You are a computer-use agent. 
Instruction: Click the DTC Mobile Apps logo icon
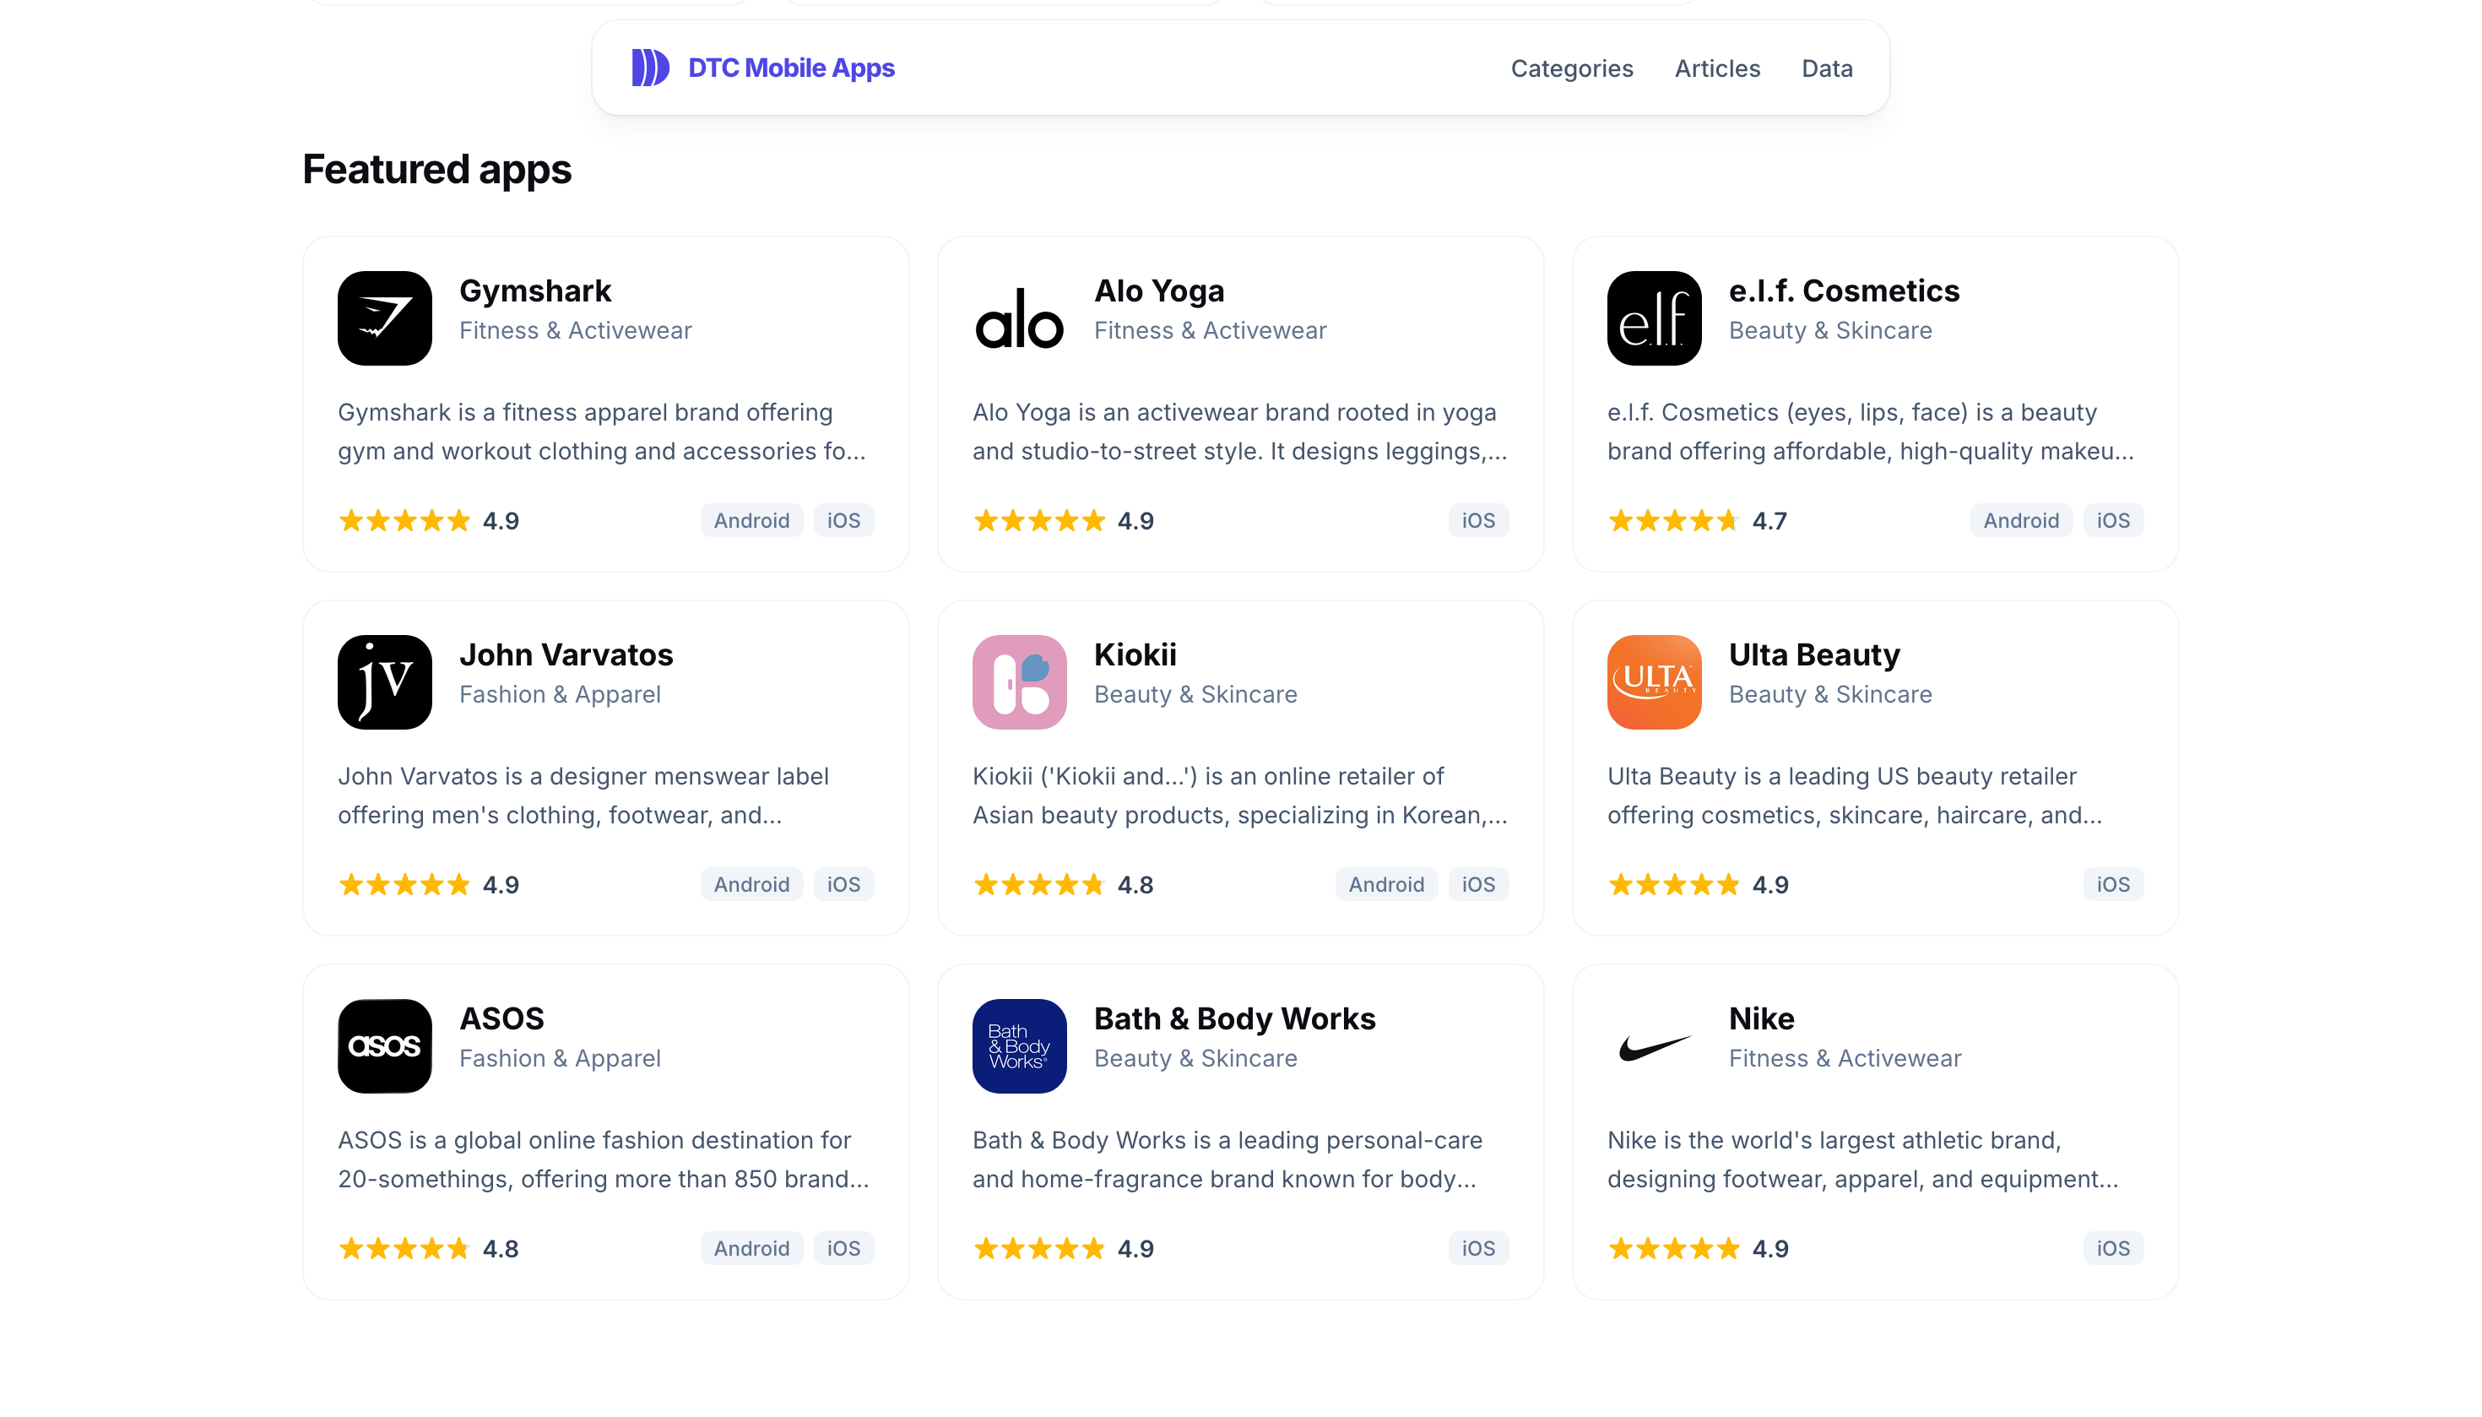[x=650, y=68]
